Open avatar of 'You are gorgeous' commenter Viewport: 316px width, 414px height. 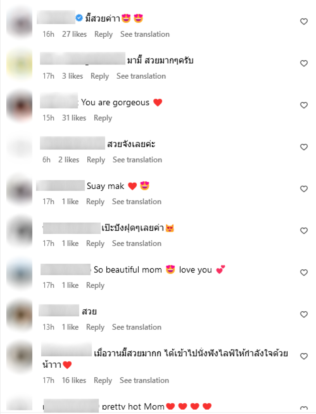[19, 106]
